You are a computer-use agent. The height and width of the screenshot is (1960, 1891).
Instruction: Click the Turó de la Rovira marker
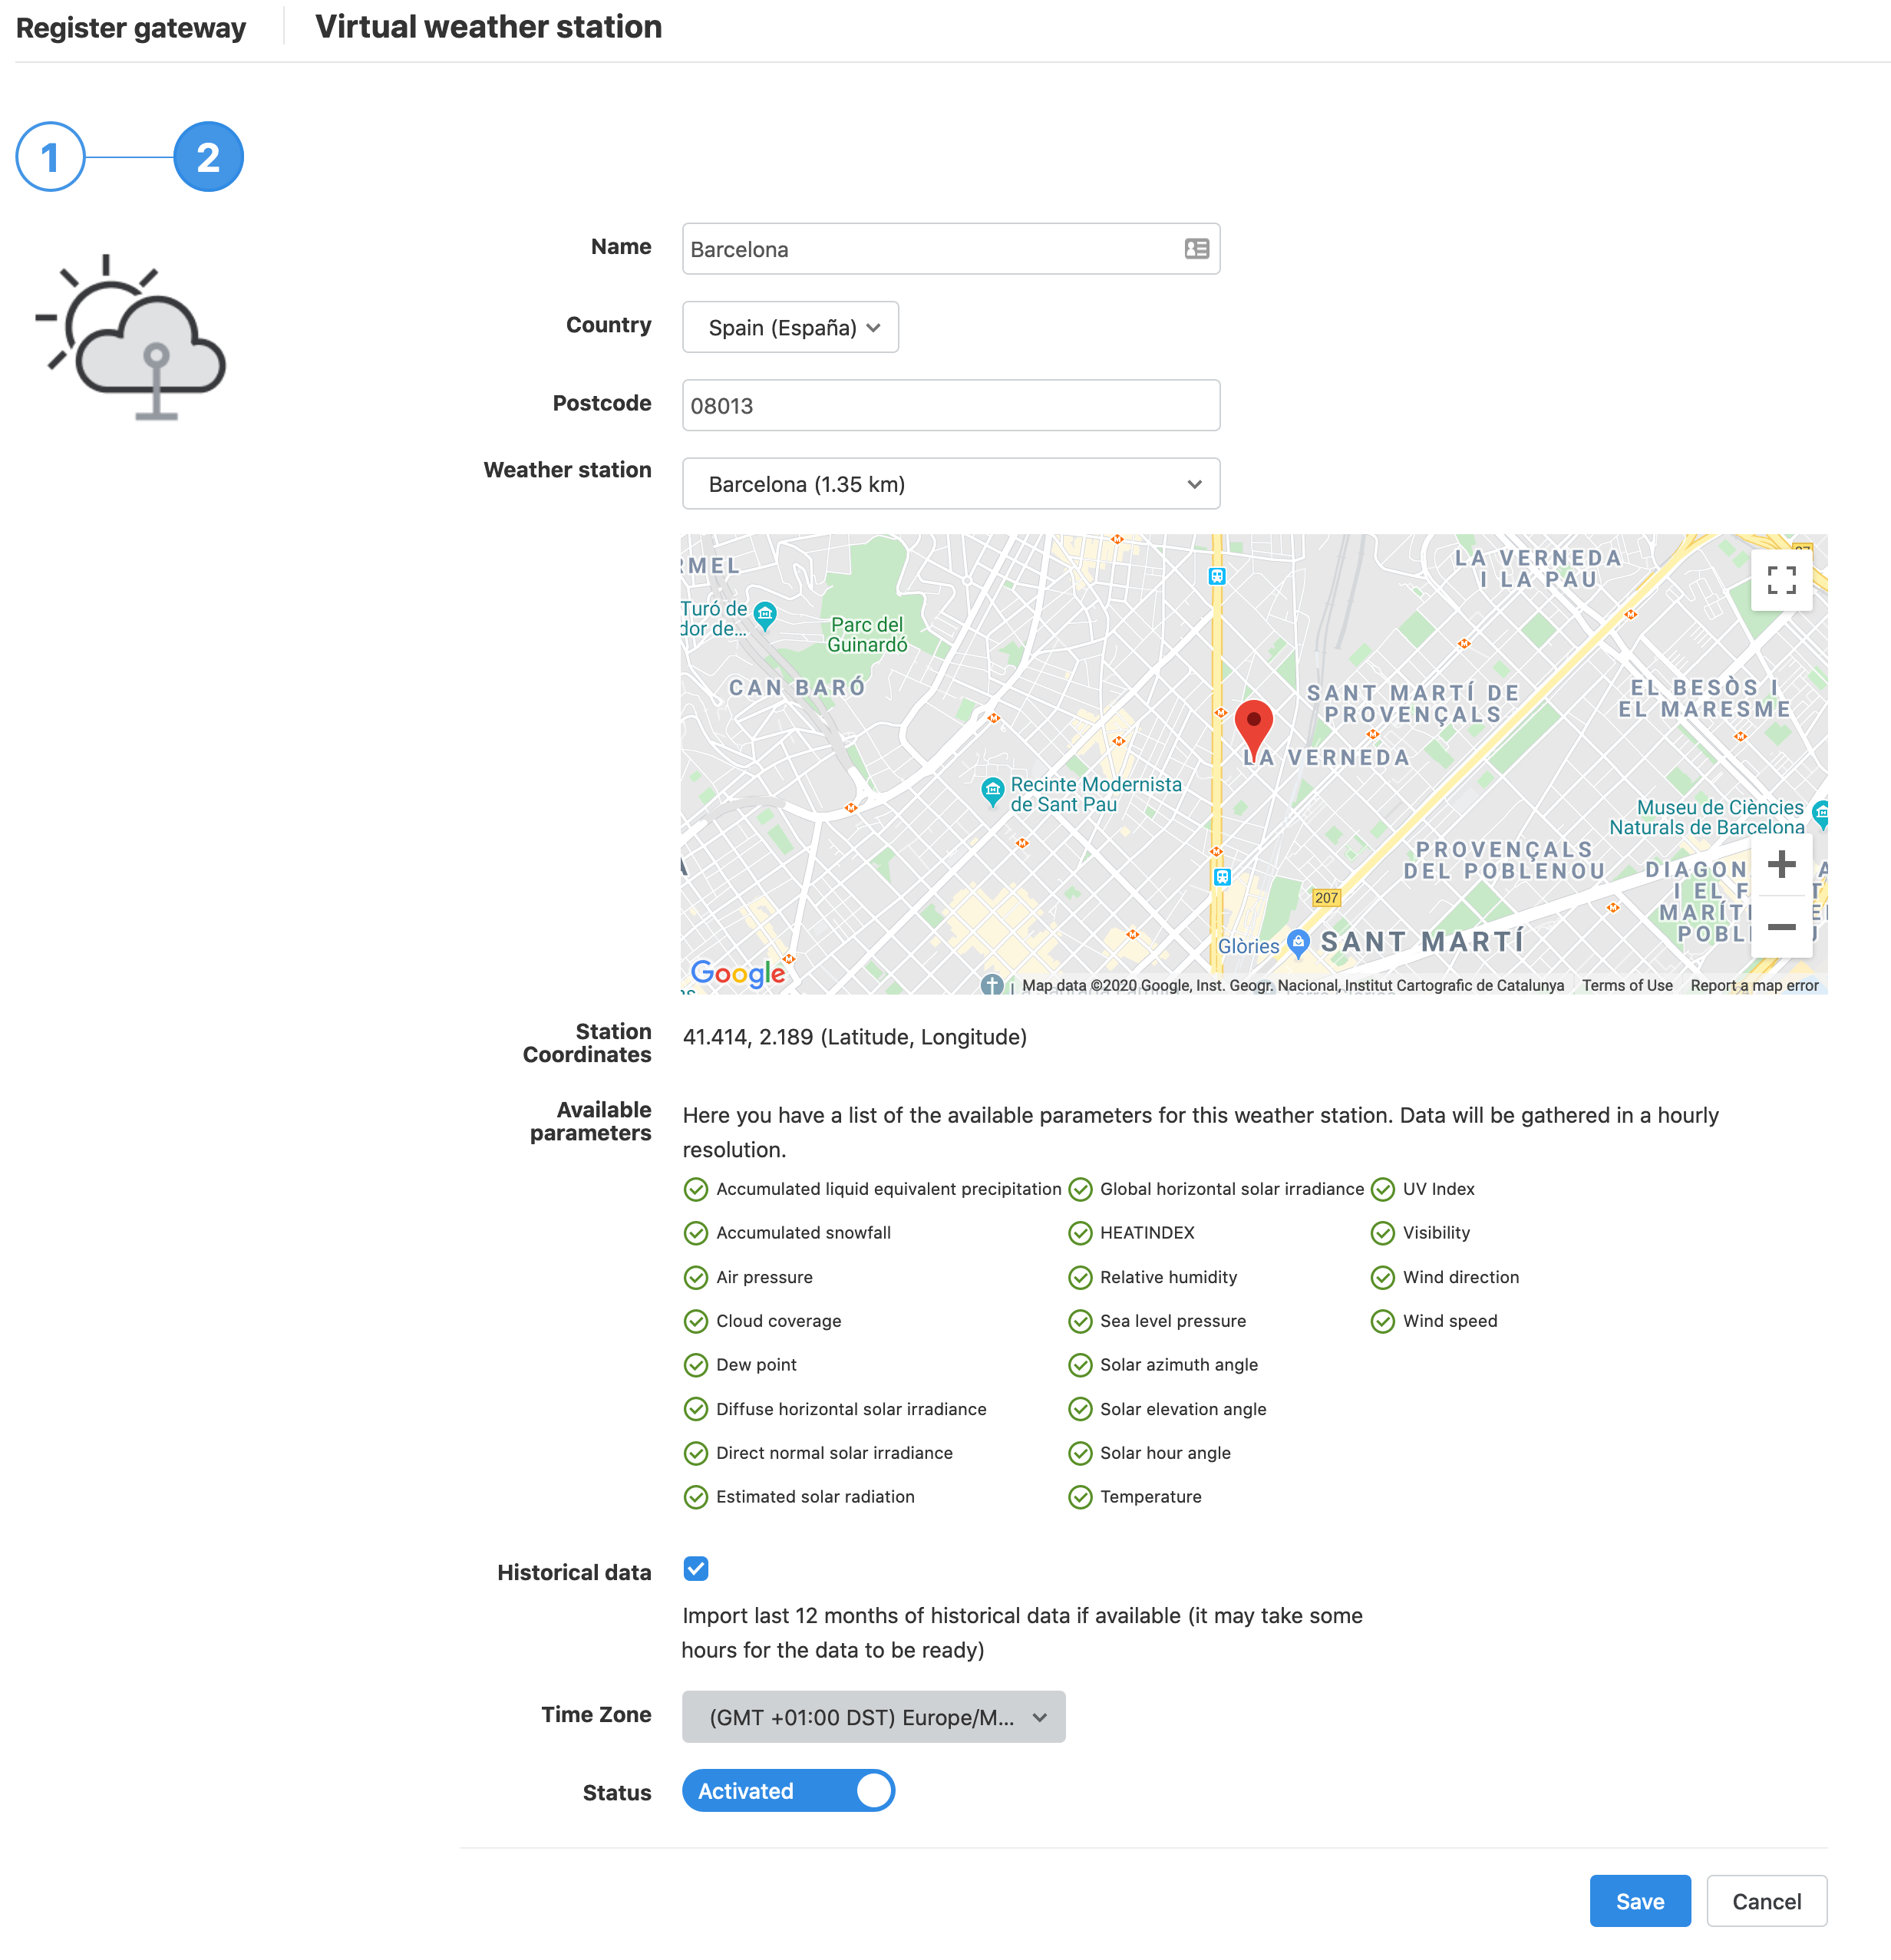[765, 615]
